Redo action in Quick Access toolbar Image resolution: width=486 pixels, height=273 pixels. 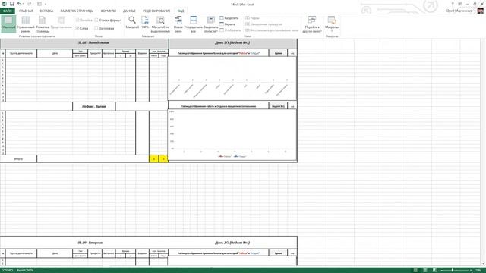(x=30, y=4)
